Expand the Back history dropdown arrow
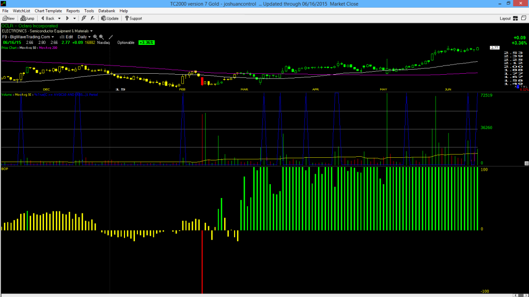 click(x=59, y=19)
